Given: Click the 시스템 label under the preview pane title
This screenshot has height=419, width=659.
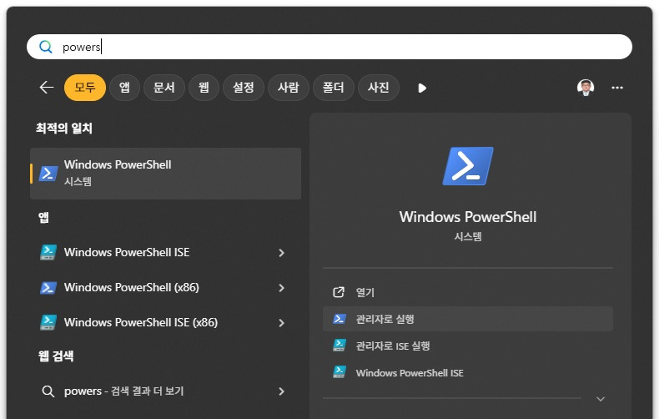Looking at the screenshot, I should point(468,237).
